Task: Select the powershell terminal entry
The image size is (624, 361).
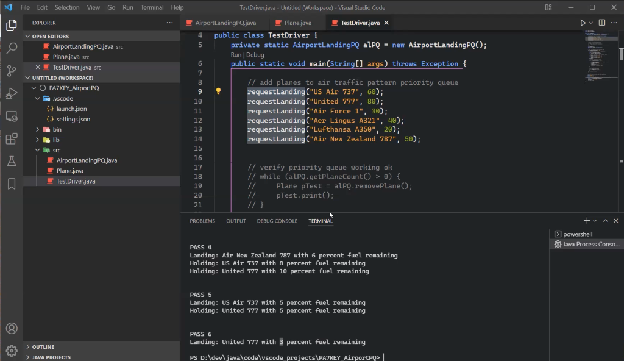Action: click(577, 234)
